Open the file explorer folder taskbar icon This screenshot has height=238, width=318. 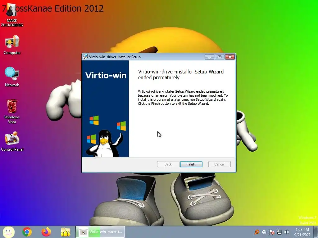point(65,232)
